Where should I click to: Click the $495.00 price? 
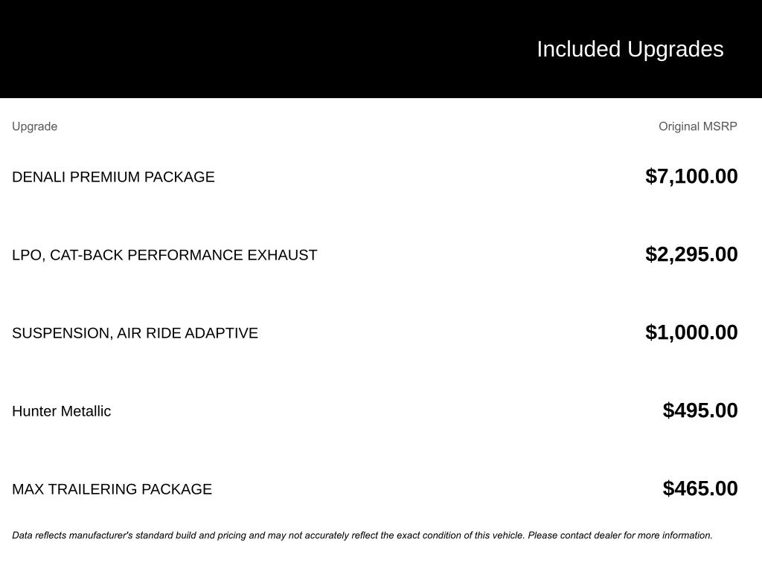(700, 410)
